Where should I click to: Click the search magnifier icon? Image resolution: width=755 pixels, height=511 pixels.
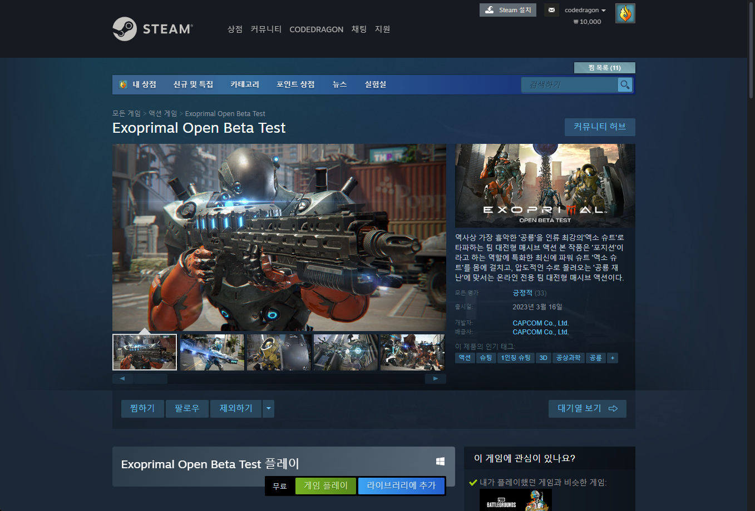coord(625,84)
